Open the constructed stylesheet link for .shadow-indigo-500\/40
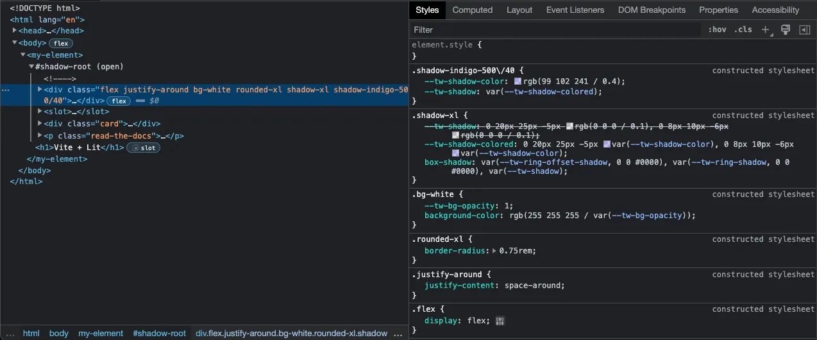Screen dimensions: 817x340 [x=763, y=71]
